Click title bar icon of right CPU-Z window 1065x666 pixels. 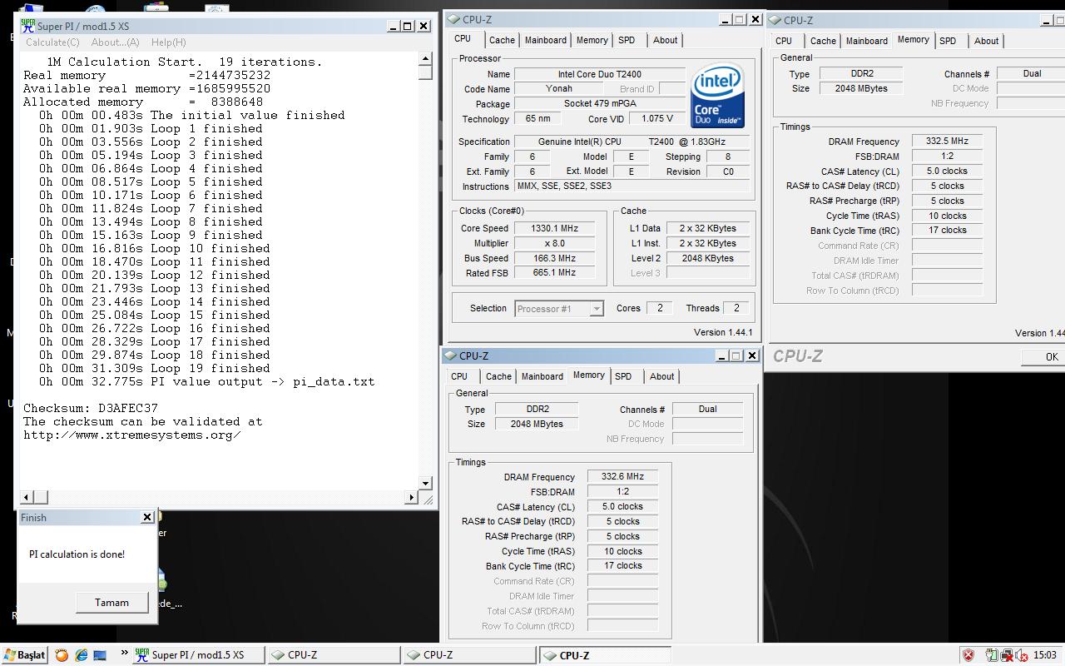pyautogui.click(x=775, y=20)
